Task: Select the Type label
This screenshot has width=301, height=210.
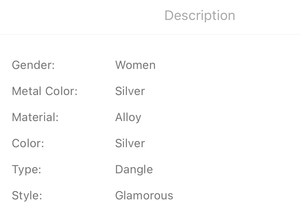Action: (26, 169)
